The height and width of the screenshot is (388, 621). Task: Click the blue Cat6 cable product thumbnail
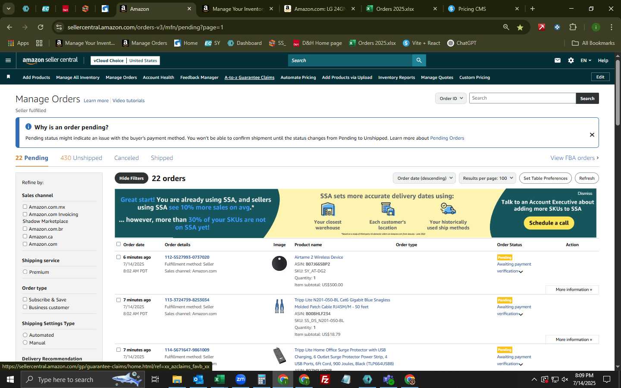coord(279,306)
